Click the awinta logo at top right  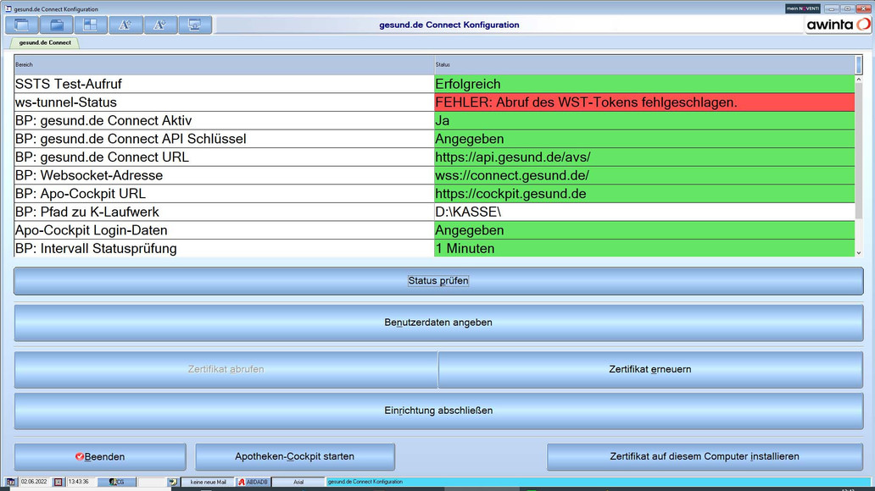pos(838,25)
